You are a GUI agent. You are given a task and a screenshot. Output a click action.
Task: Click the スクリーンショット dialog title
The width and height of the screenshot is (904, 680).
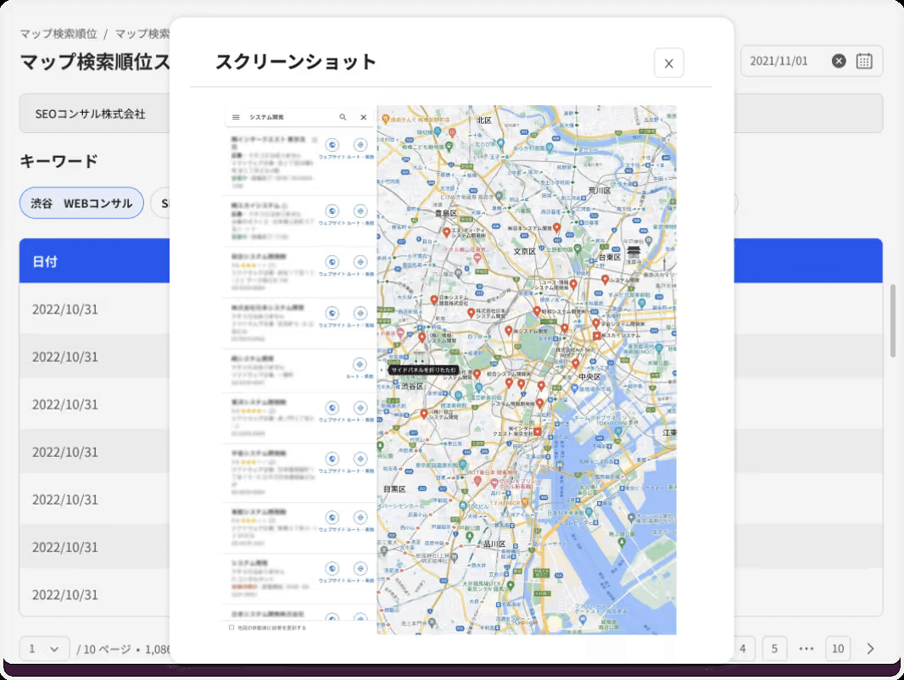pyautogui.click(x=296, y=62)
